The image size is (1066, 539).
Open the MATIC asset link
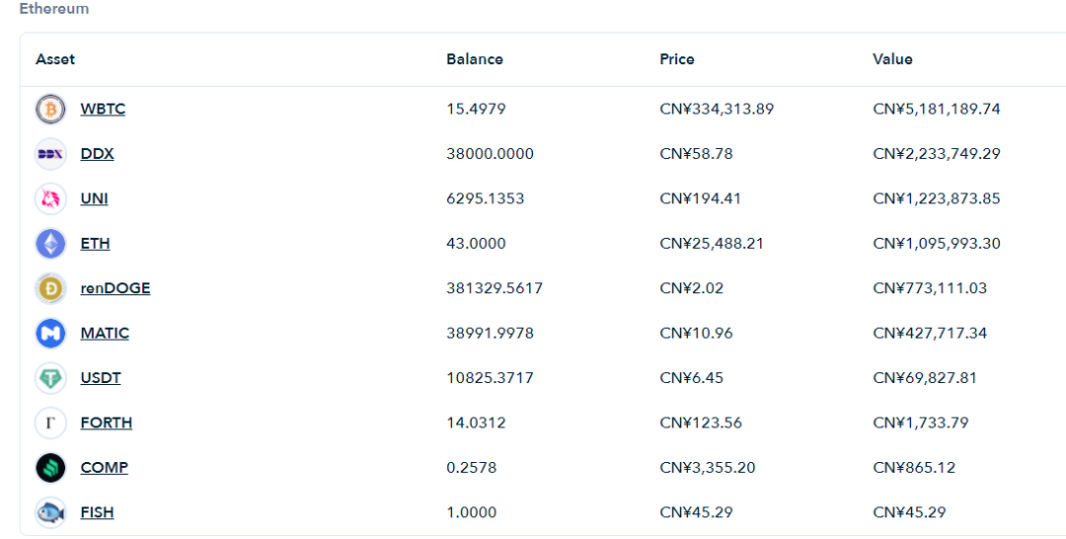tap(105, 333)
